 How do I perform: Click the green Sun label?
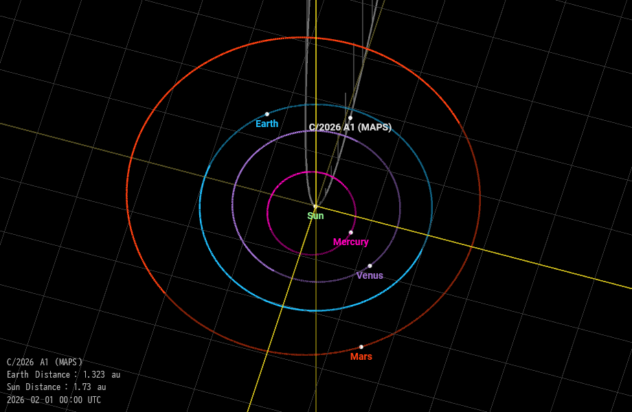point(315,216)
